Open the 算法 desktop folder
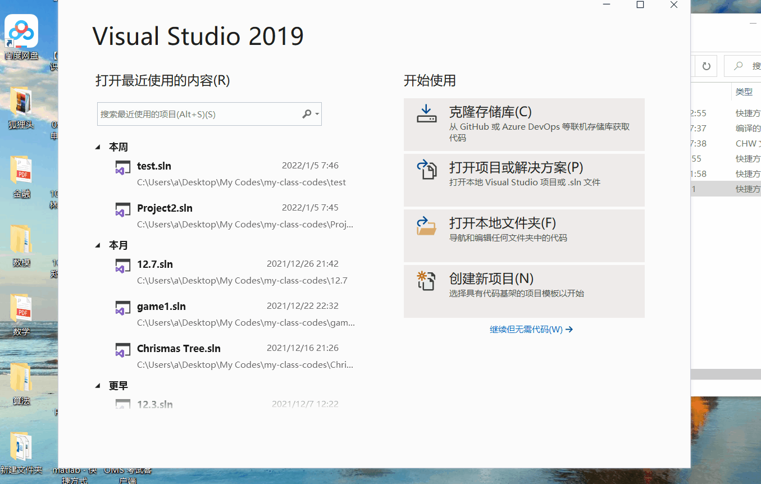761x484 pixels. tap(21, 384)
